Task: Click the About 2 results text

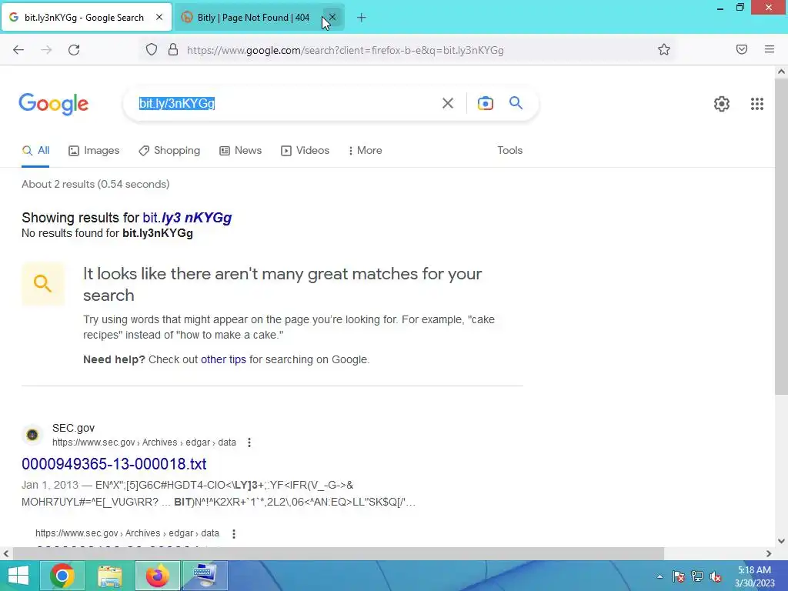Action: point(95,185)
